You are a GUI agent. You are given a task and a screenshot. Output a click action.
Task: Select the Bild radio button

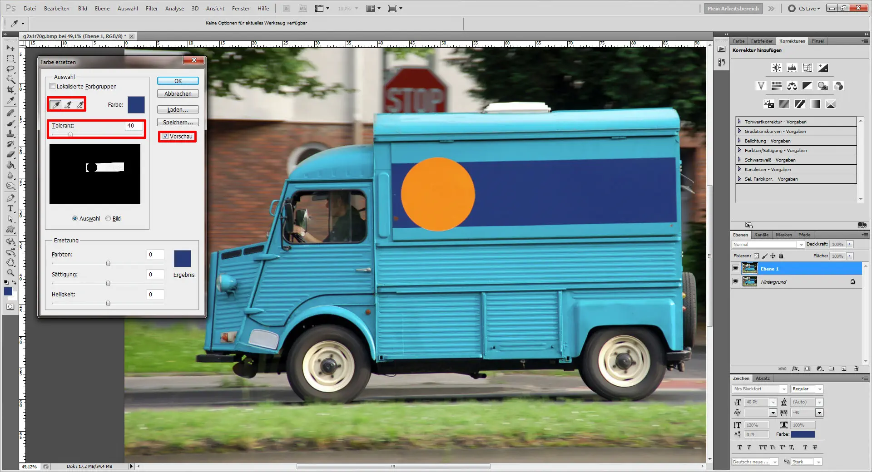[x=108, y=218]
